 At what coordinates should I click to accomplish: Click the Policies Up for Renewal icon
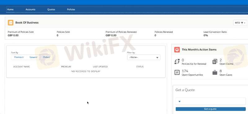177,62
